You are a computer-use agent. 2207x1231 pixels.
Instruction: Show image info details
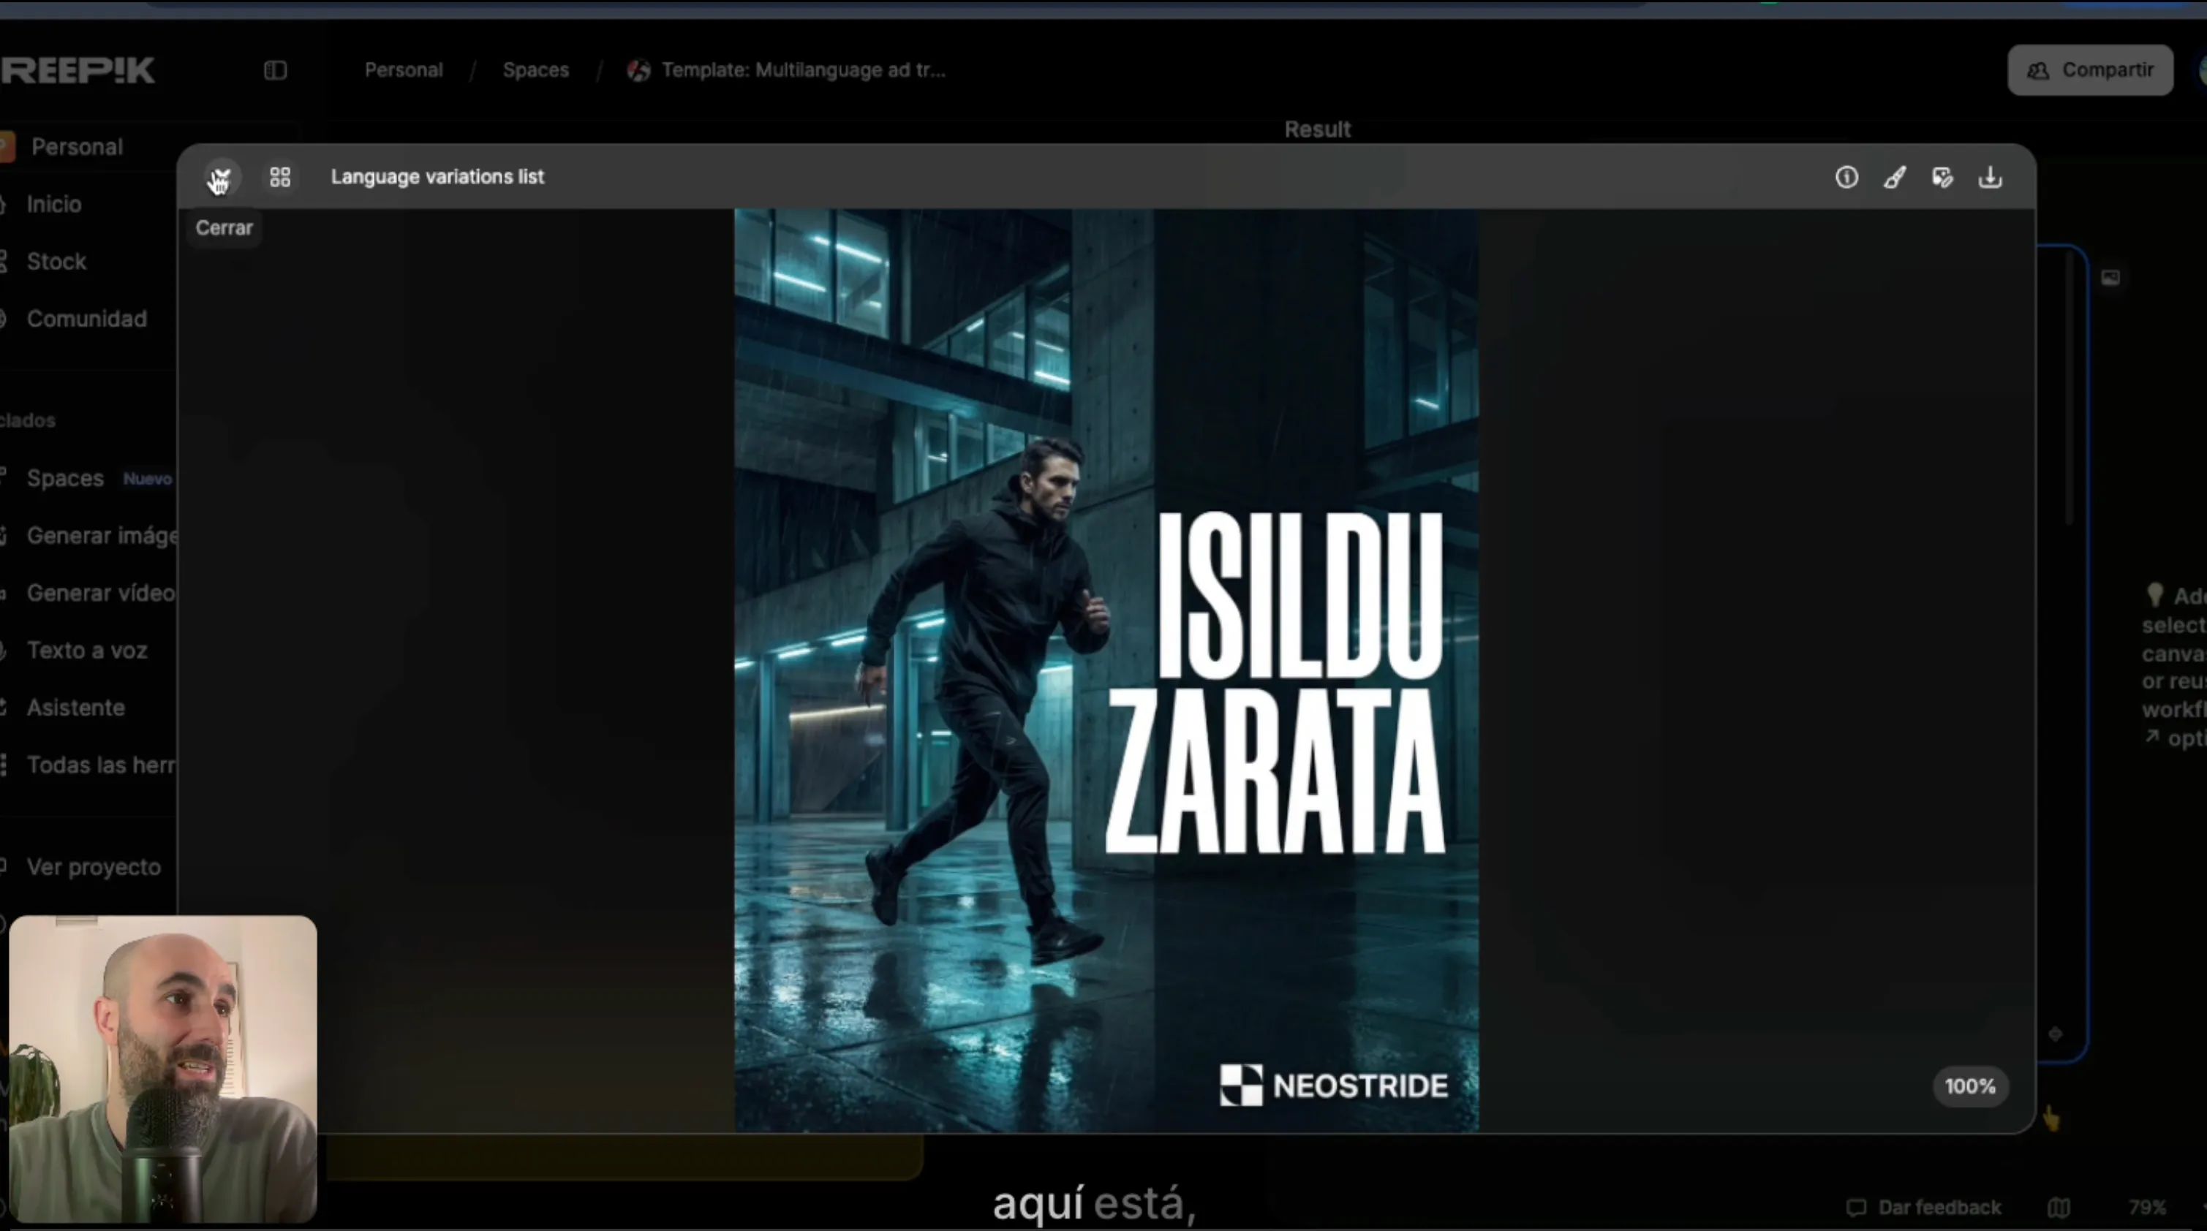point(1846,178)
